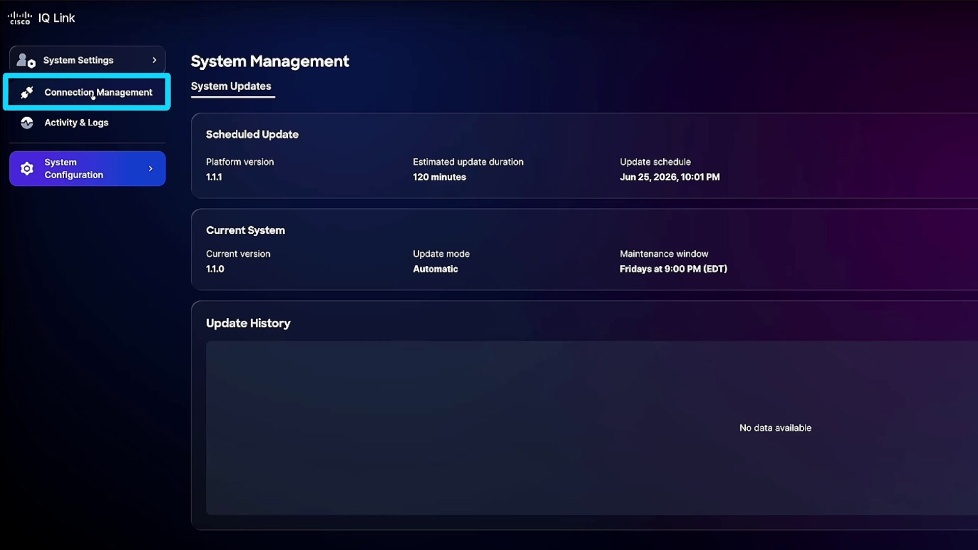
Task: Open Connection Management menu item
Action: (87, 92)
